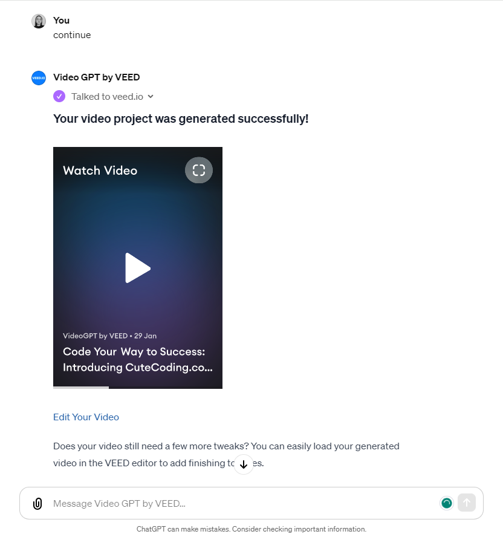Click the Watch Video label
This screenshot has width=503, height=537.
click(100, 170)
